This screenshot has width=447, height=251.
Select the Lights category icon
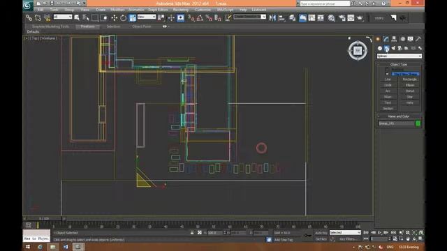(393, 48)
